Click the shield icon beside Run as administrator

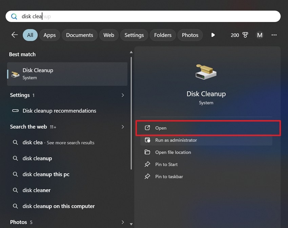pos(147,140)
